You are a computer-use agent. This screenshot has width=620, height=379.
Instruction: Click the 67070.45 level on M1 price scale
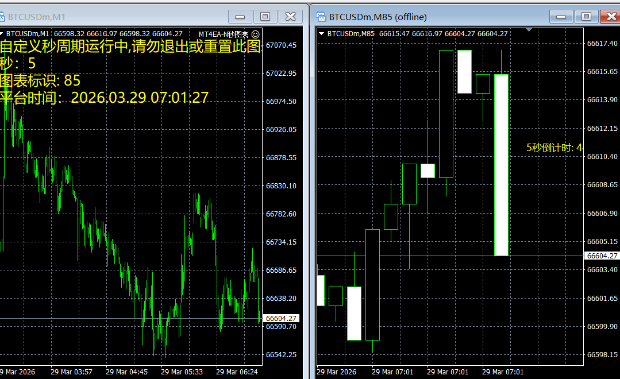tap(281, 45)
